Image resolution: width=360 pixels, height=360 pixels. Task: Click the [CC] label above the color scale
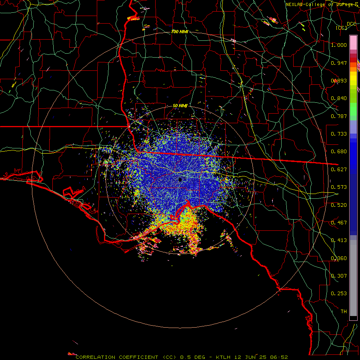[x=342, y=28]
